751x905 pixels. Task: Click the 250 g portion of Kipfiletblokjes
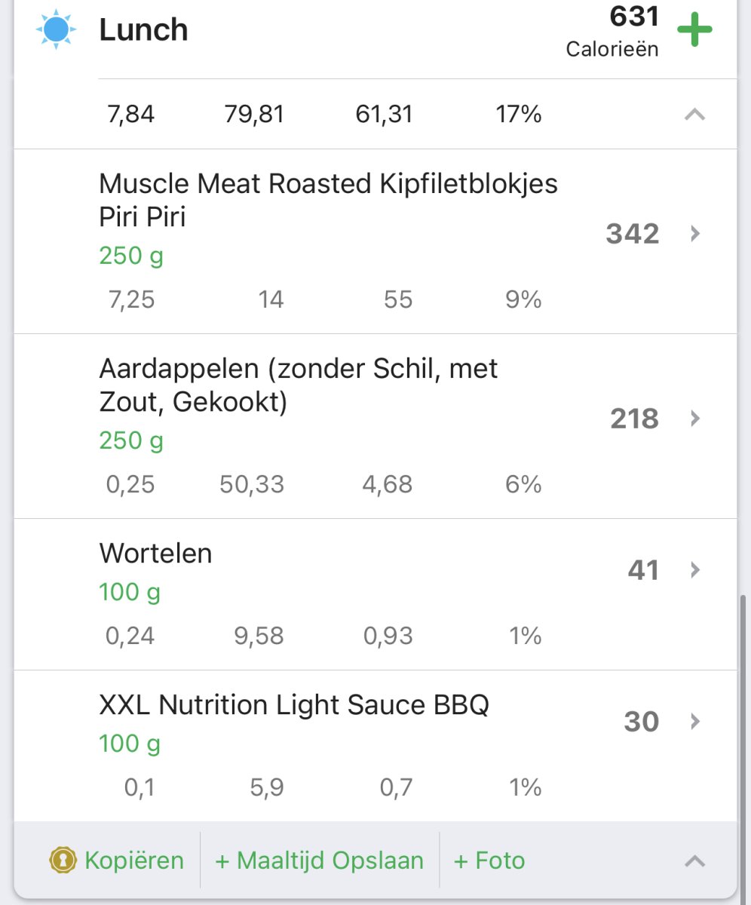(131, 256)
